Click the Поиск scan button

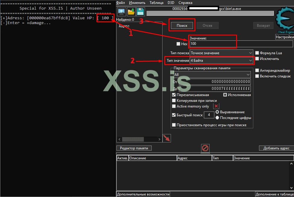click(x=182, y=26)
